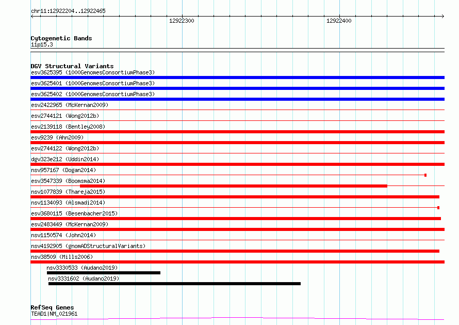Click the red bar under esv2139118 (Bentley2008)
The height and width of the screenshot is (325, 459).
click(x=237, y=132)
